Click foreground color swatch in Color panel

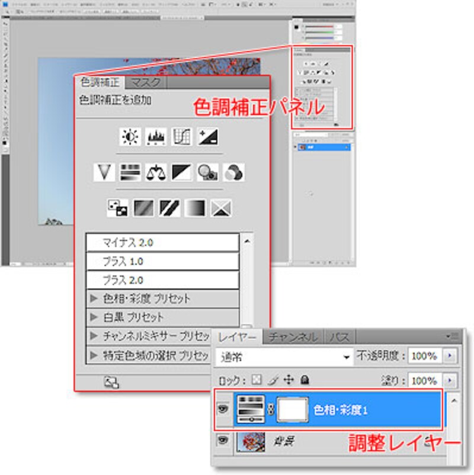[296, 28]
